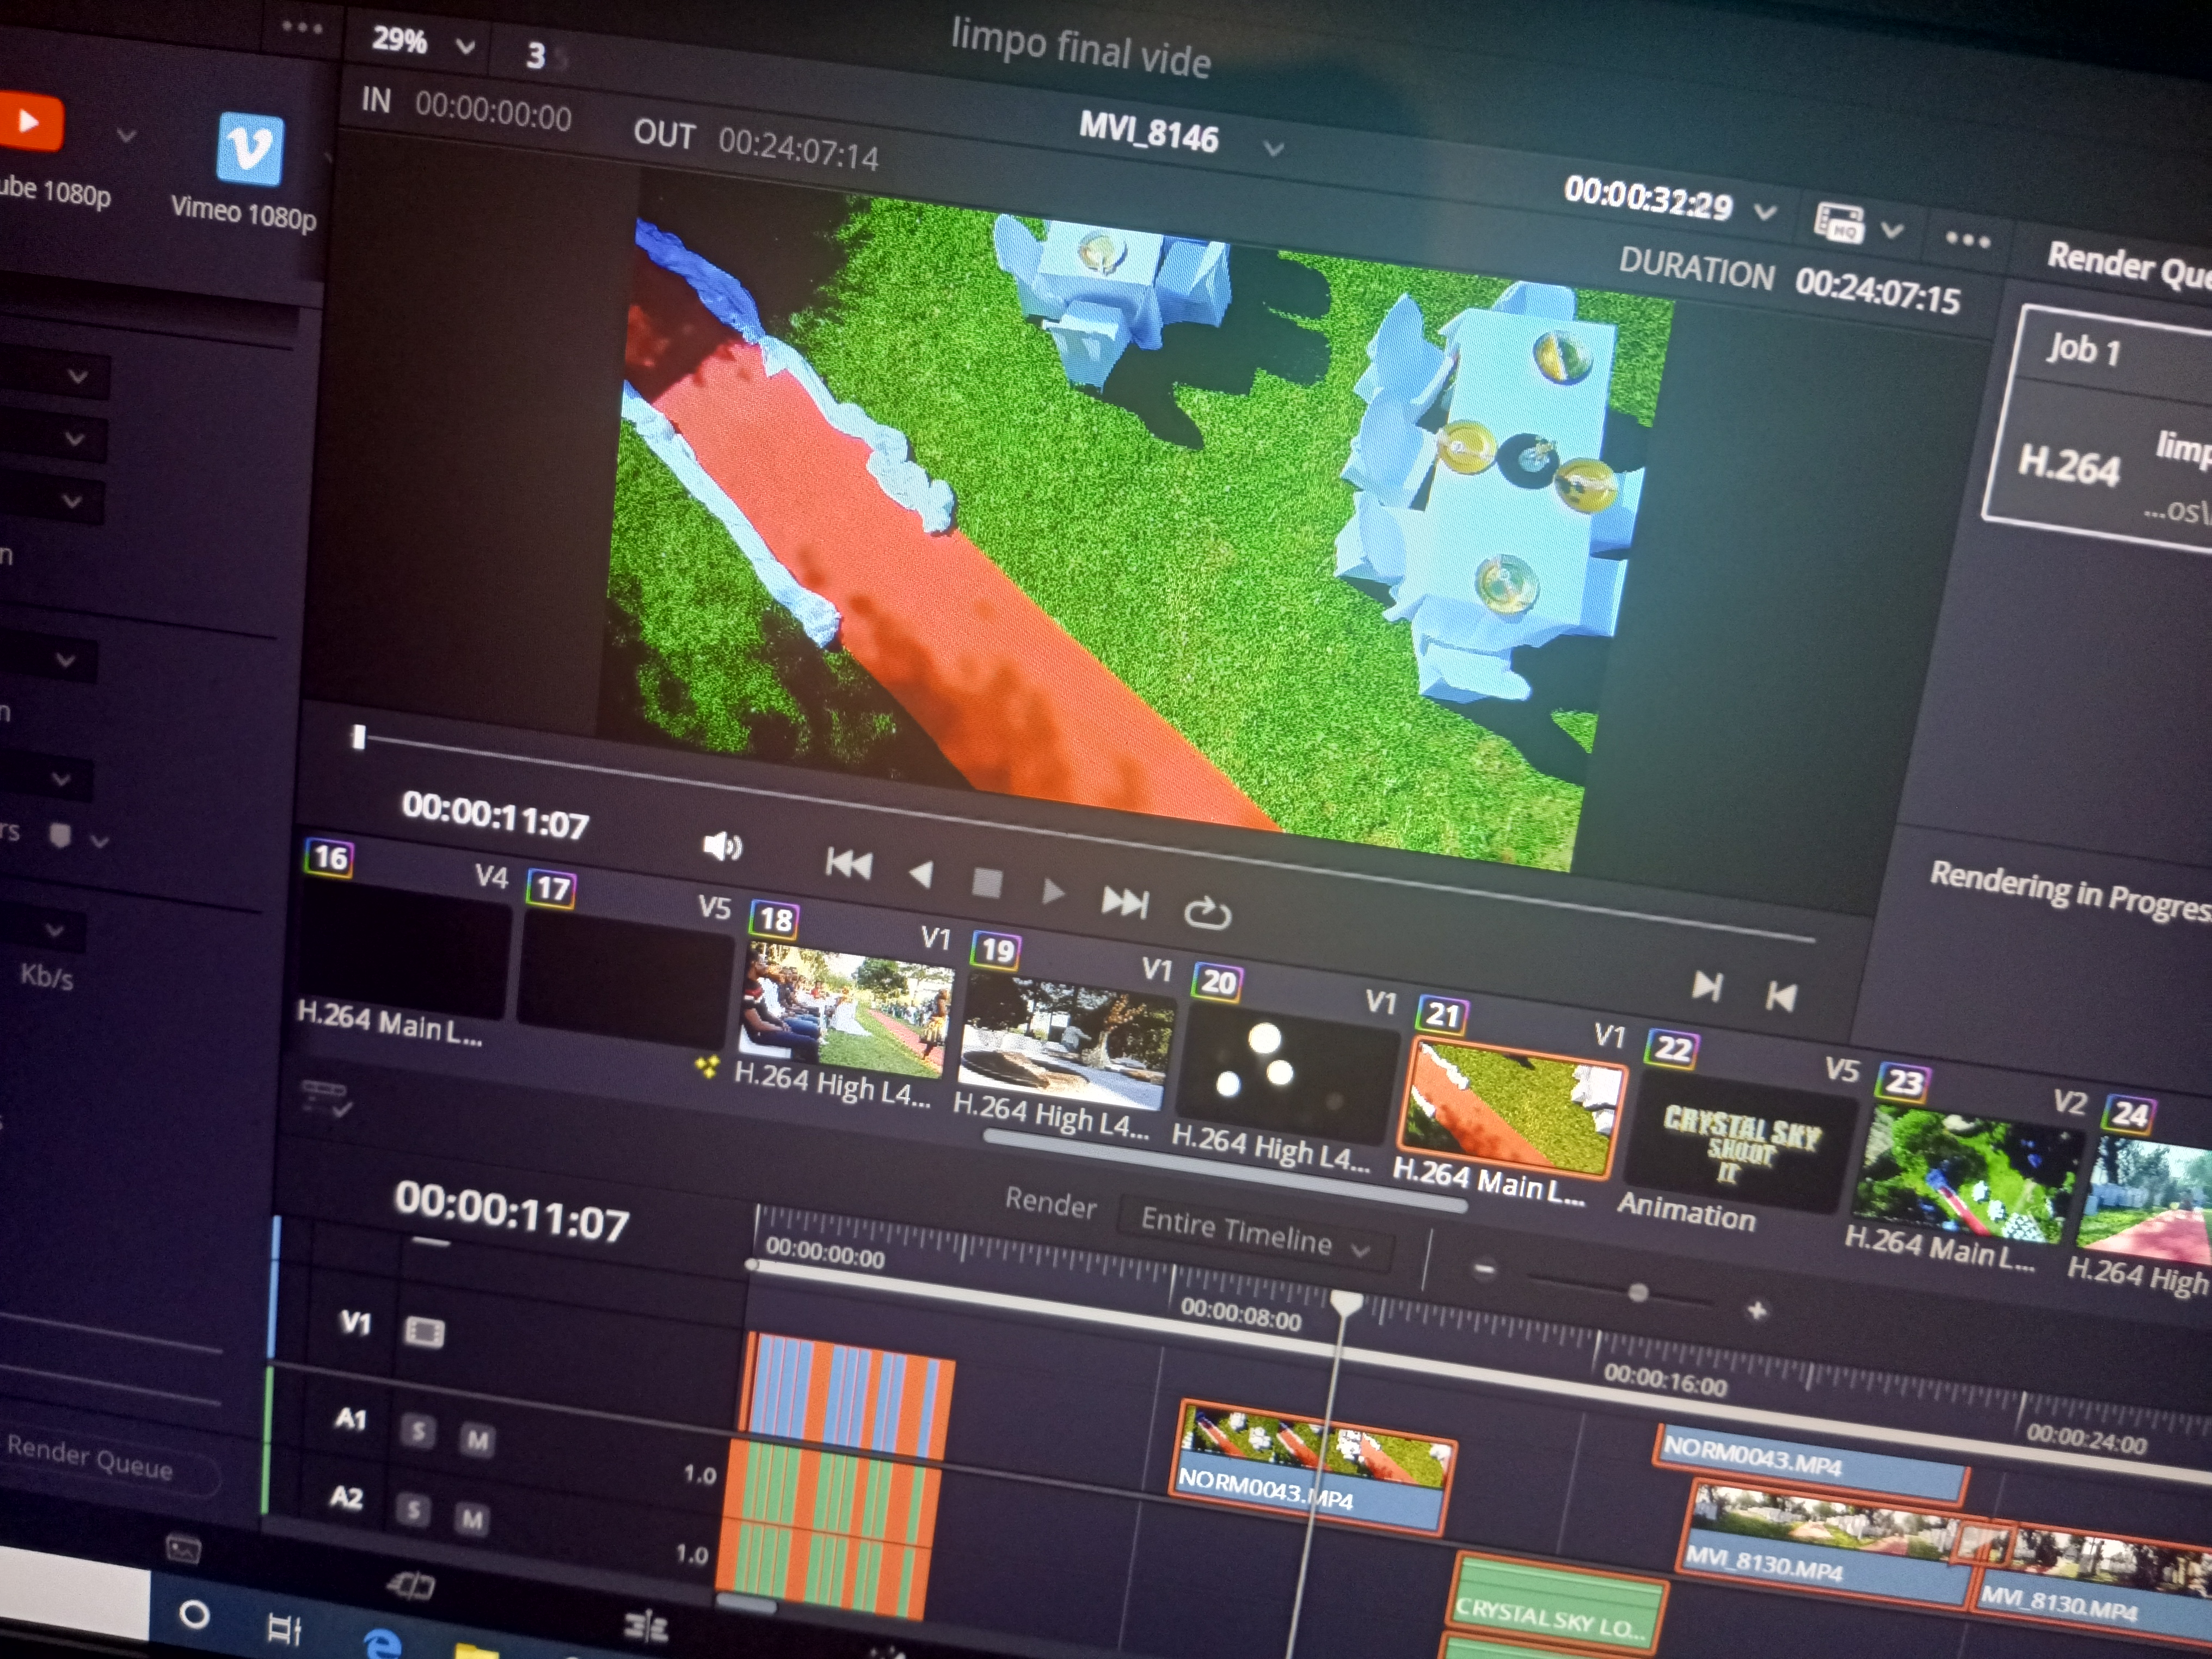Toggle Solo on audio track A1

pyautogui.click(x=418, y=1432)
